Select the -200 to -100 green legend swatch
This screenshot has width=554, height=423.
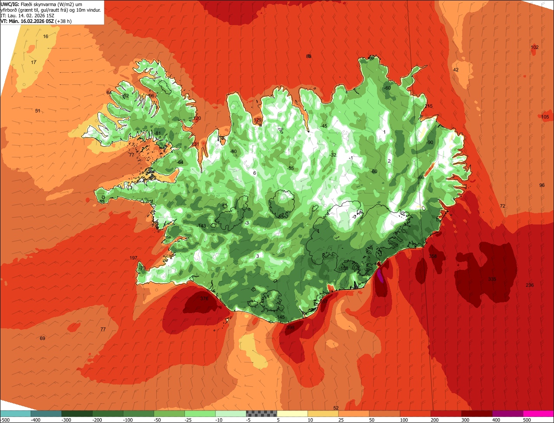[107, 413]
